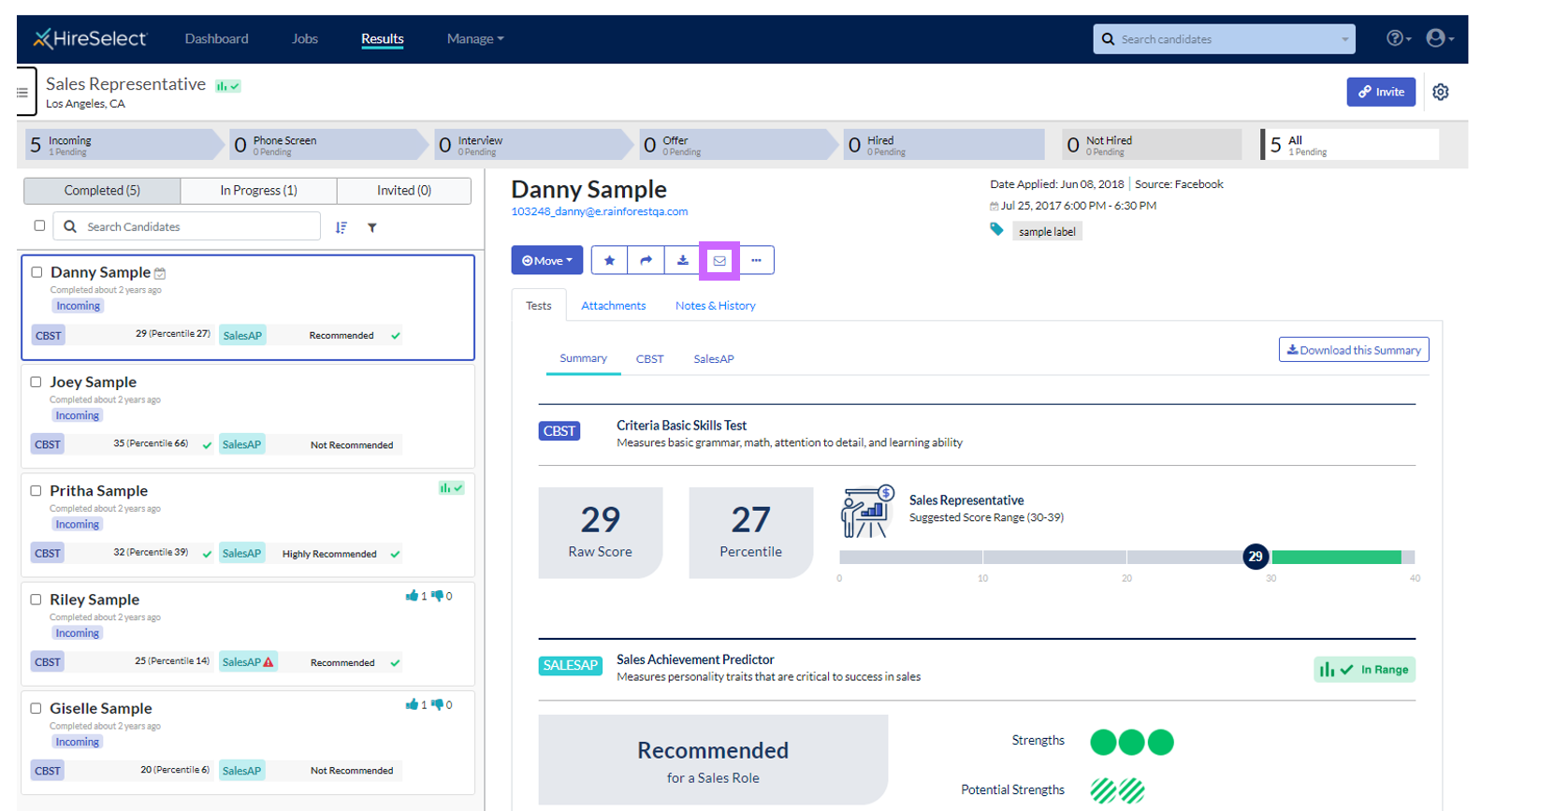Open the more actions ellipsis button
The width and height of the screenshot is (1554, 811).
point(756,260)
